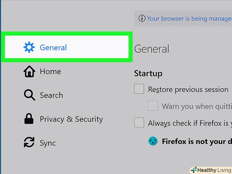Click the General gear icon

[29, 47]
